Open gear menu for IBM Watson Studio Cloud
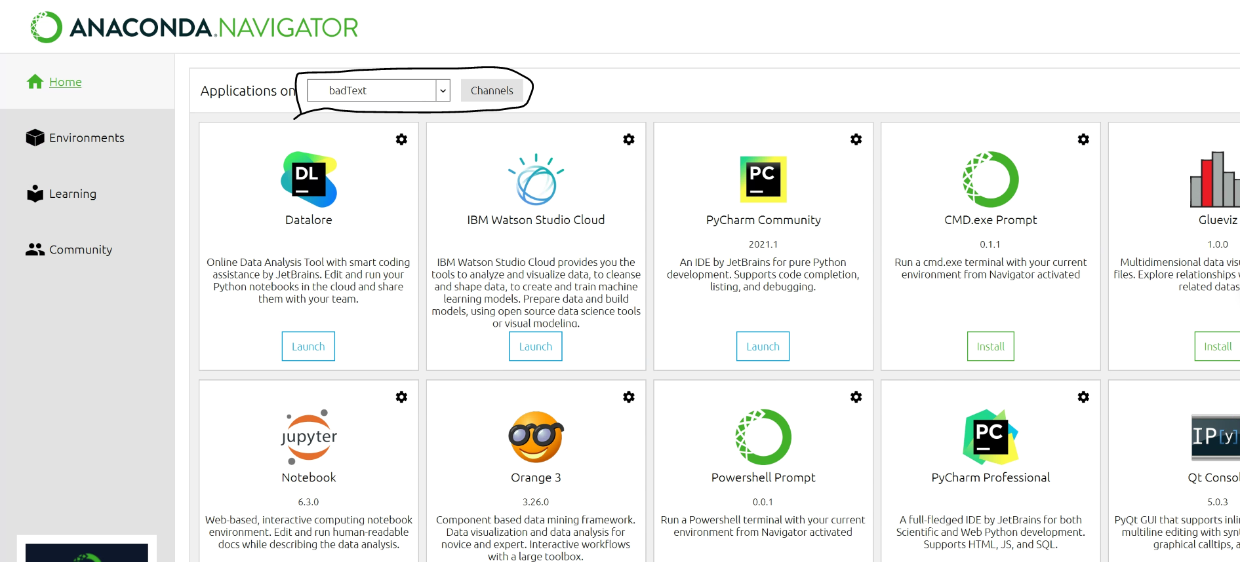 pyautogui.click(x=629, y=139)
